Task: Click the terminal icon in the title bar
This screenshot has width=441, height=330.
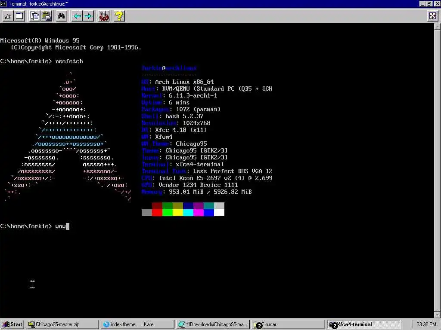Action: tap(3, 3)
